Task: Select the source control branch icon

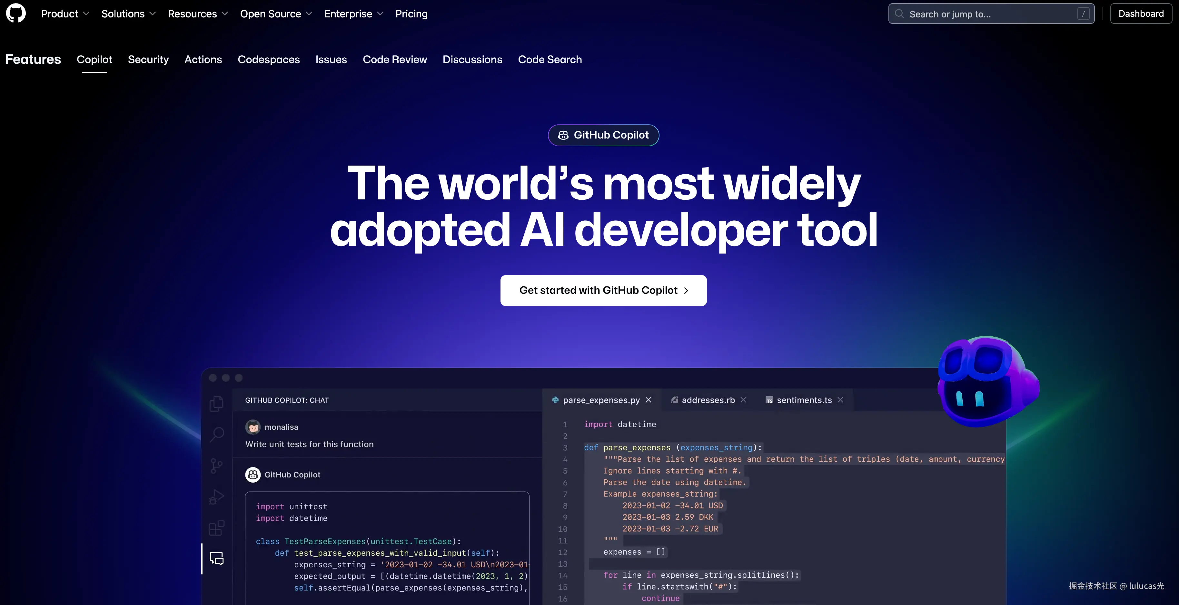Action: click(x=216, y=466)
